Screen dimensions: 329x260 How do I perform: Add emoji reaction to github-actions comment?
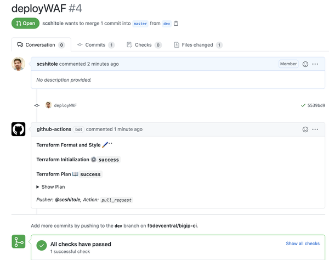305,129
